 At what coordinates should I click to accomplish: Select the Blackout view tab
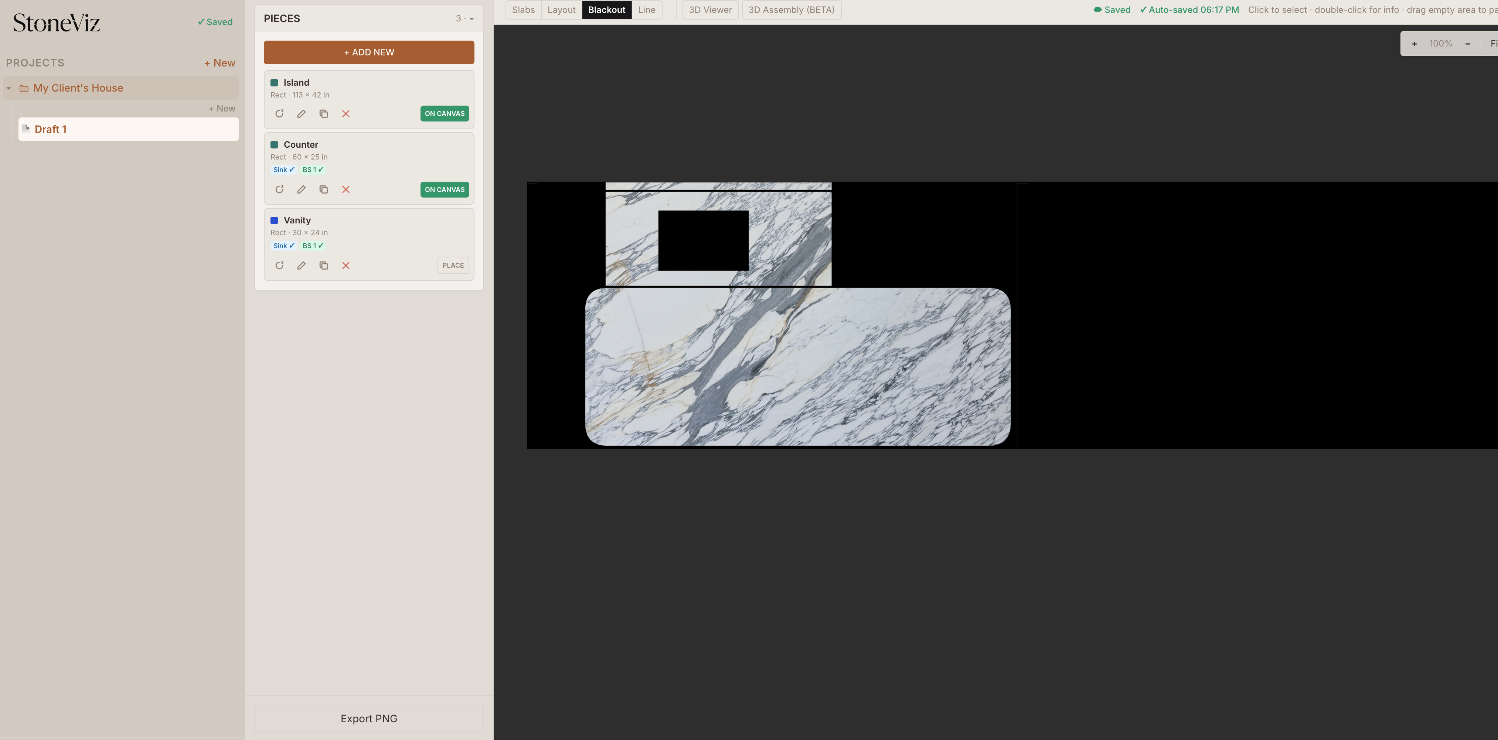click(x=606, y=10)
